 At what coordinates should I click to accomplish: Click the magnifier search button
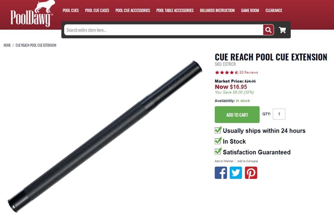pyautogui.click(x=268, y=30)
